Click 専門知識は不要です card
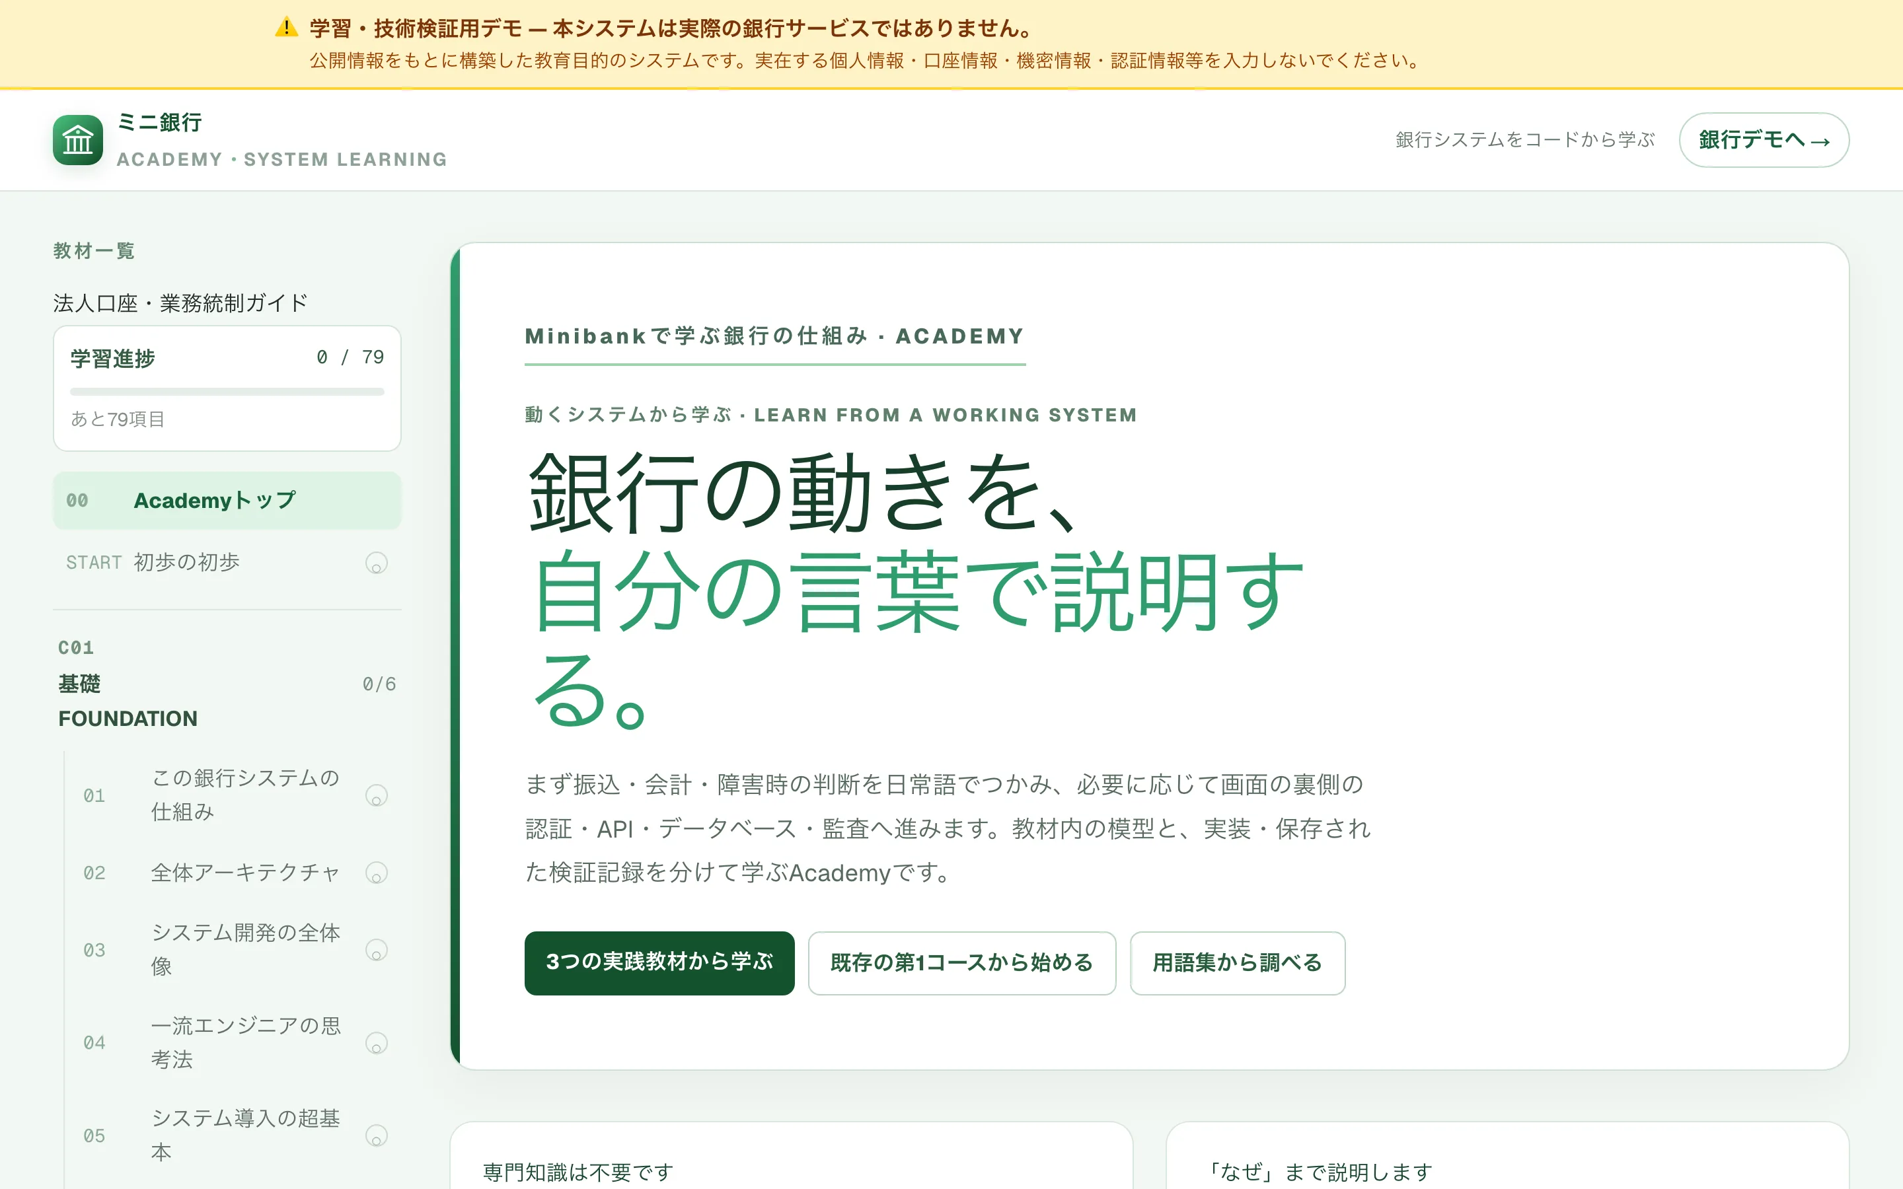Viewport: 1903px width, 1189px height. [x=791, y=1156]
